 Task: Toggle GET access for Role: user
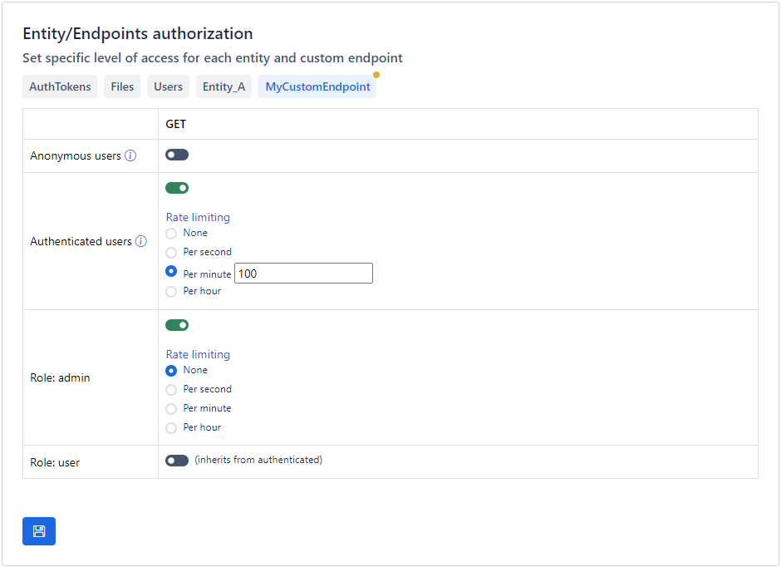point(177,461)
